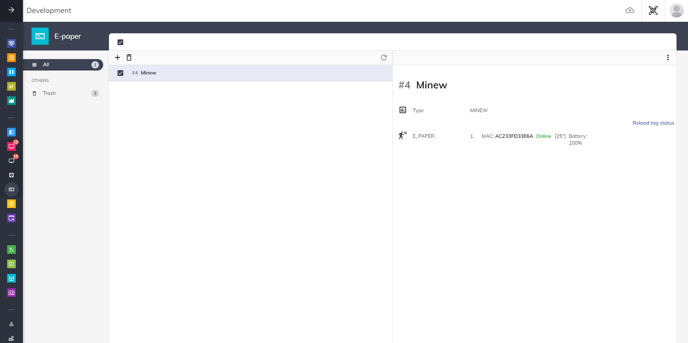Click the MAC address AC233FD33E6A

coord(514,136)
